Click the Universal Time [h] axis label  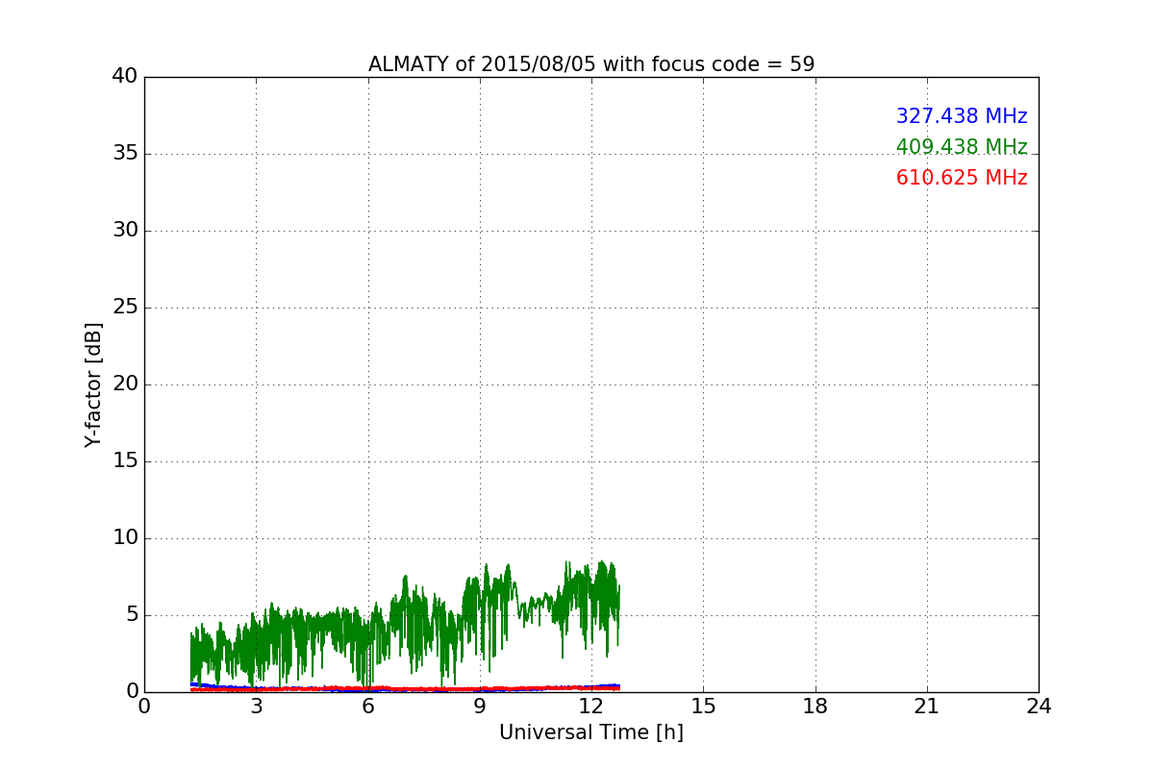point(591,732)
